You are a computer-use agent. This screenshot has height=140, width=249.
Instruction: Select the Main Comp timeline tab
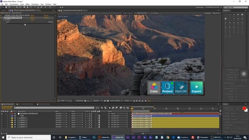point(8,104)
